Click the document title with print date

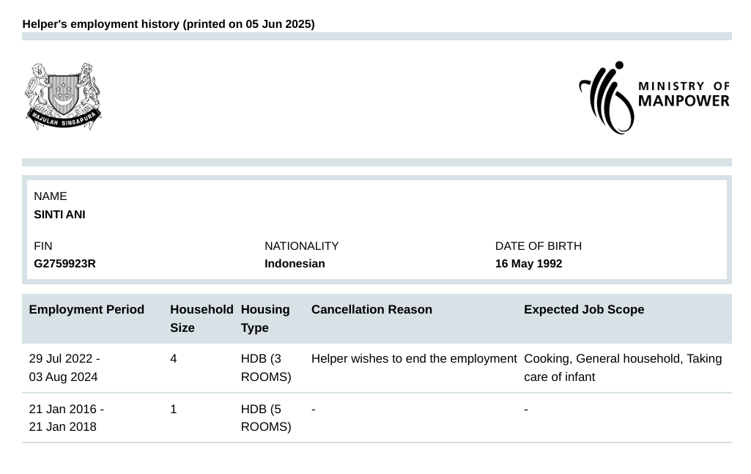click(x=169, y=24)
